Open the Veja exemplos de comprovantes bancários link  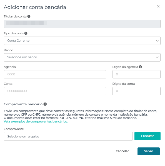[36, 121]
